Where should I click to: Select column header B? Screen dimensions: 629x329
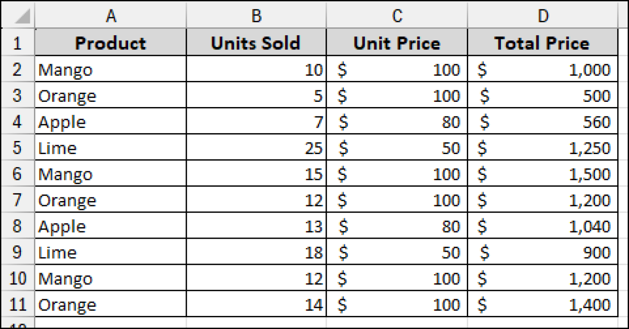[256, 16]
